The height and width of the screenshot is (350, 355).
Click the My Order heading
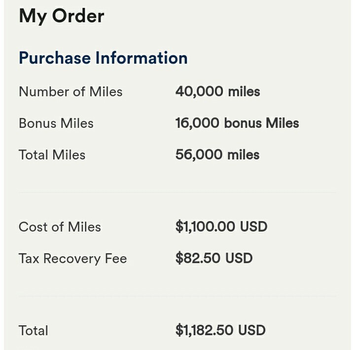pyautogui.click(x=62, y=16)
